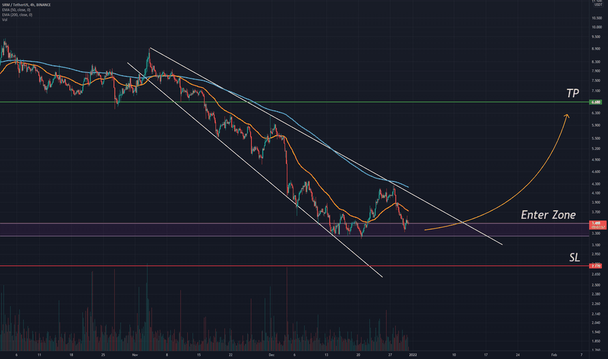Viewport: 608px width, 359px height.
Task: Click the 13 date label on time axis
Action: (x=326, y=354)
